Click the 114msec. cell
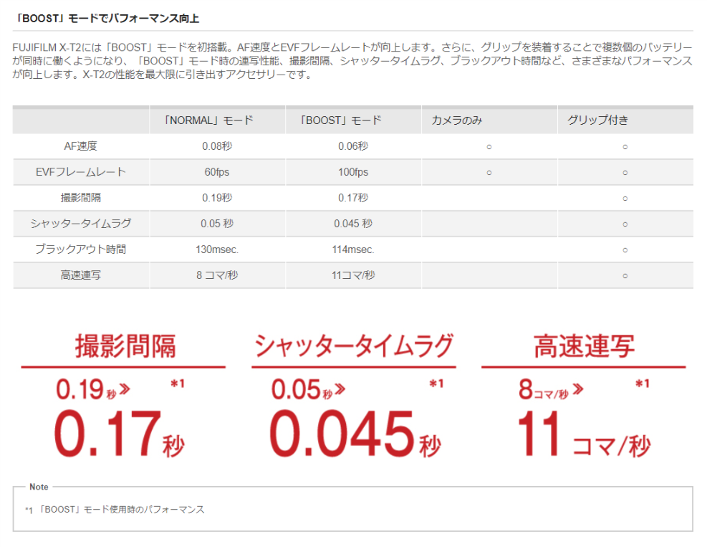The image size is (707, 547). pyautogui.click(x=353, y=249)
